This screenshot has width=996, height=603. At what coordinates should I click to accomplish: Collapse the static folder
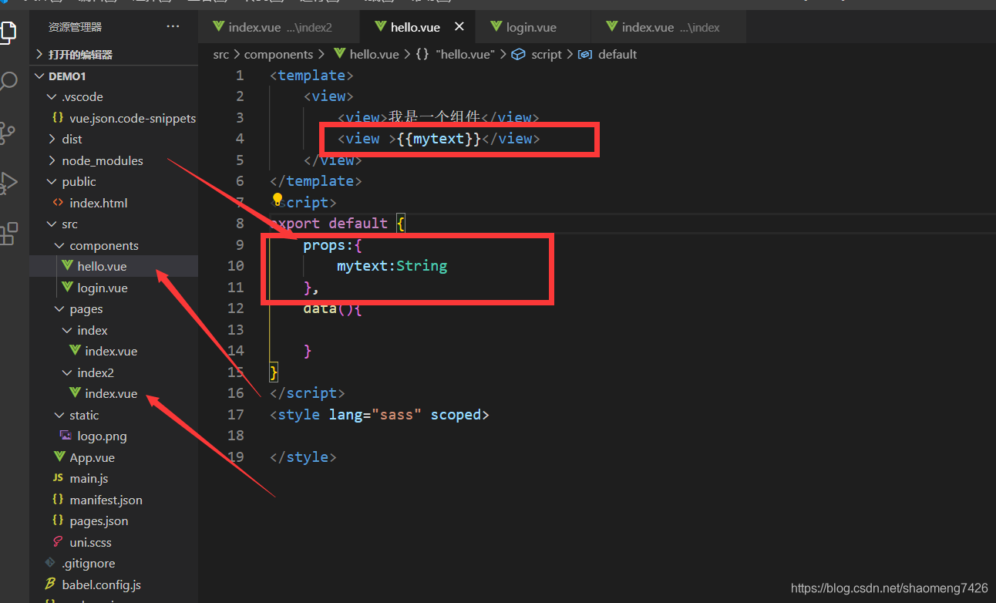[x=113, y=415]
